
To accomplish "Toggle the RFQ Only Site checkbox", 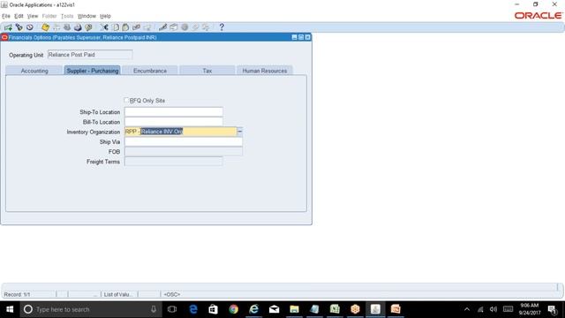I will (x=126, y=100).
